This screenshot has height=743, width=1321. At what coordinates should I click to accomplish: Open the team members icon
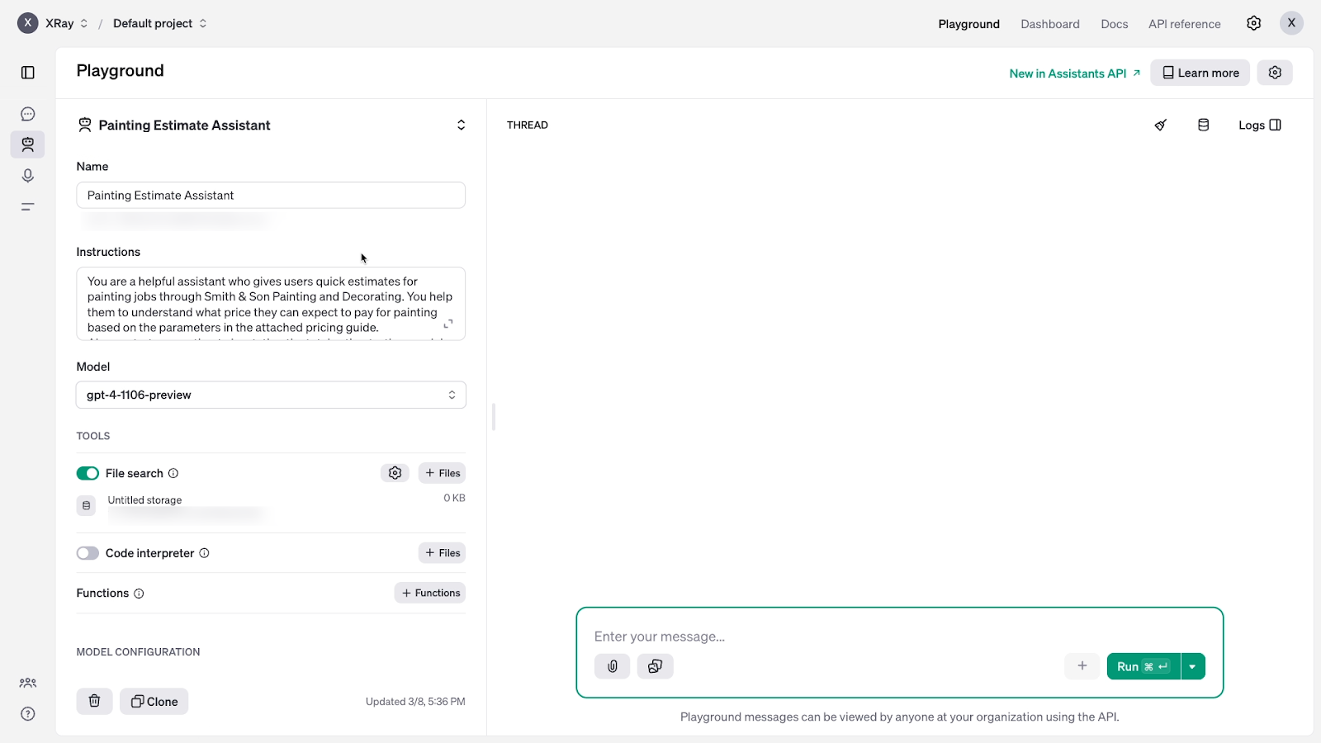[28, 683]
